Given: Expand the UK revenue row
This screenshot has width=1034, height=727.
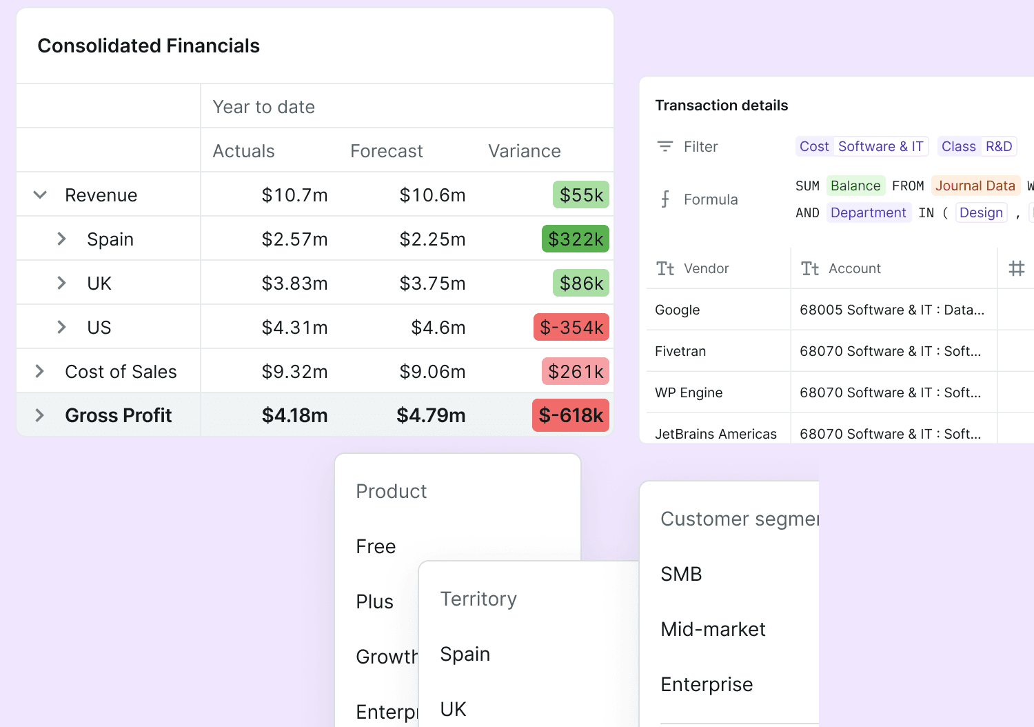Looking at the screenshot, I should coord(61,283).
